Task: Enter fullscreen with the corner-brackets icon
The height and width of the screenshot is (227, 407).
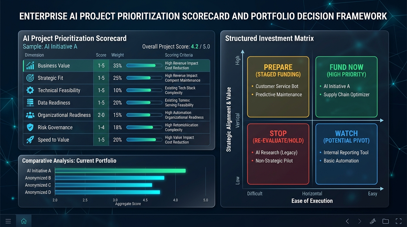Action: pyautogui.click(x=399, y=221)
